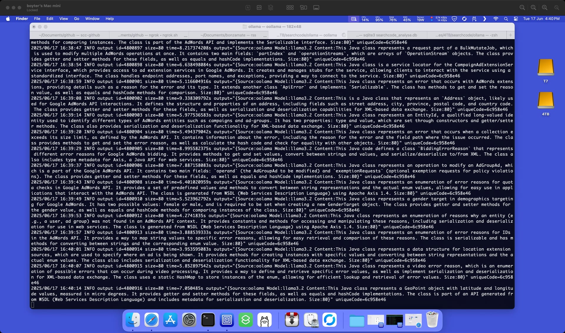
Task: Switch to the scc-github terminal tab
Action: tap(69, 35)
